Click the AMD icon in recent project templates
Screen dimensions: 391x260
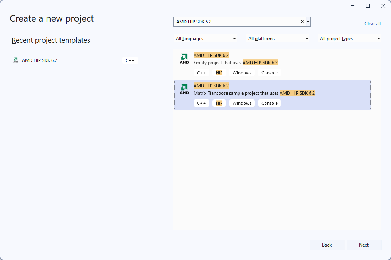(x=16, y=60)
